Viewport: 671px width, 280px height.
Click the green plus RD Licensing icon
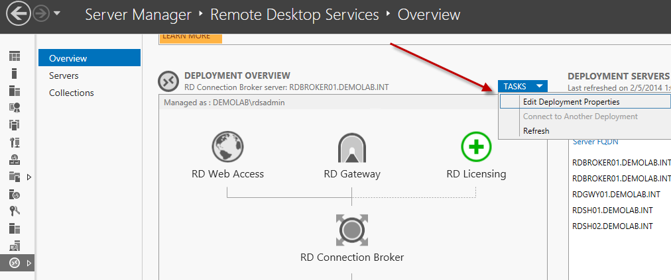click(475, 147)
